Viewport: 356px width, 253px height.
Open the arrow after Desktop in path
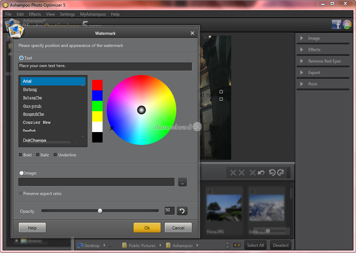tap(104, 245)
